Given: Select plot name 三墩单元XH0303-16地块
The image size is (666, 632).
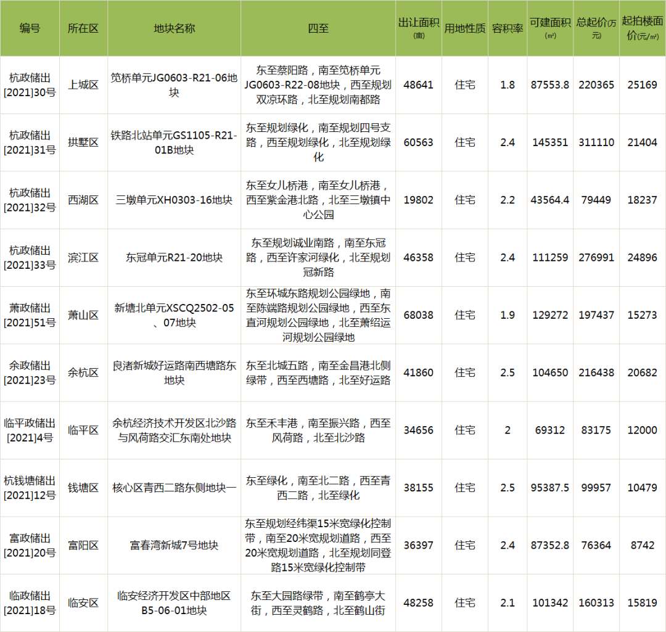Looking at the screenshot, I should [174, 200].
